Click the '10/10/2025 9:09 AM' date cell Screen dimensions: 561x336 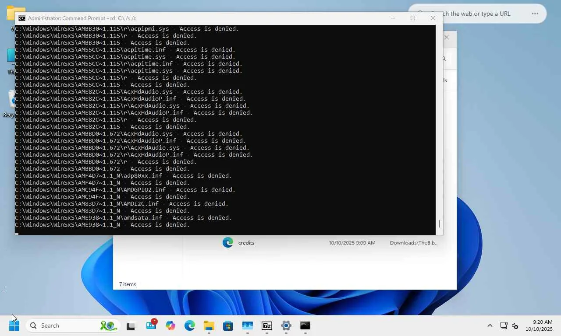[x=352, y=243]
